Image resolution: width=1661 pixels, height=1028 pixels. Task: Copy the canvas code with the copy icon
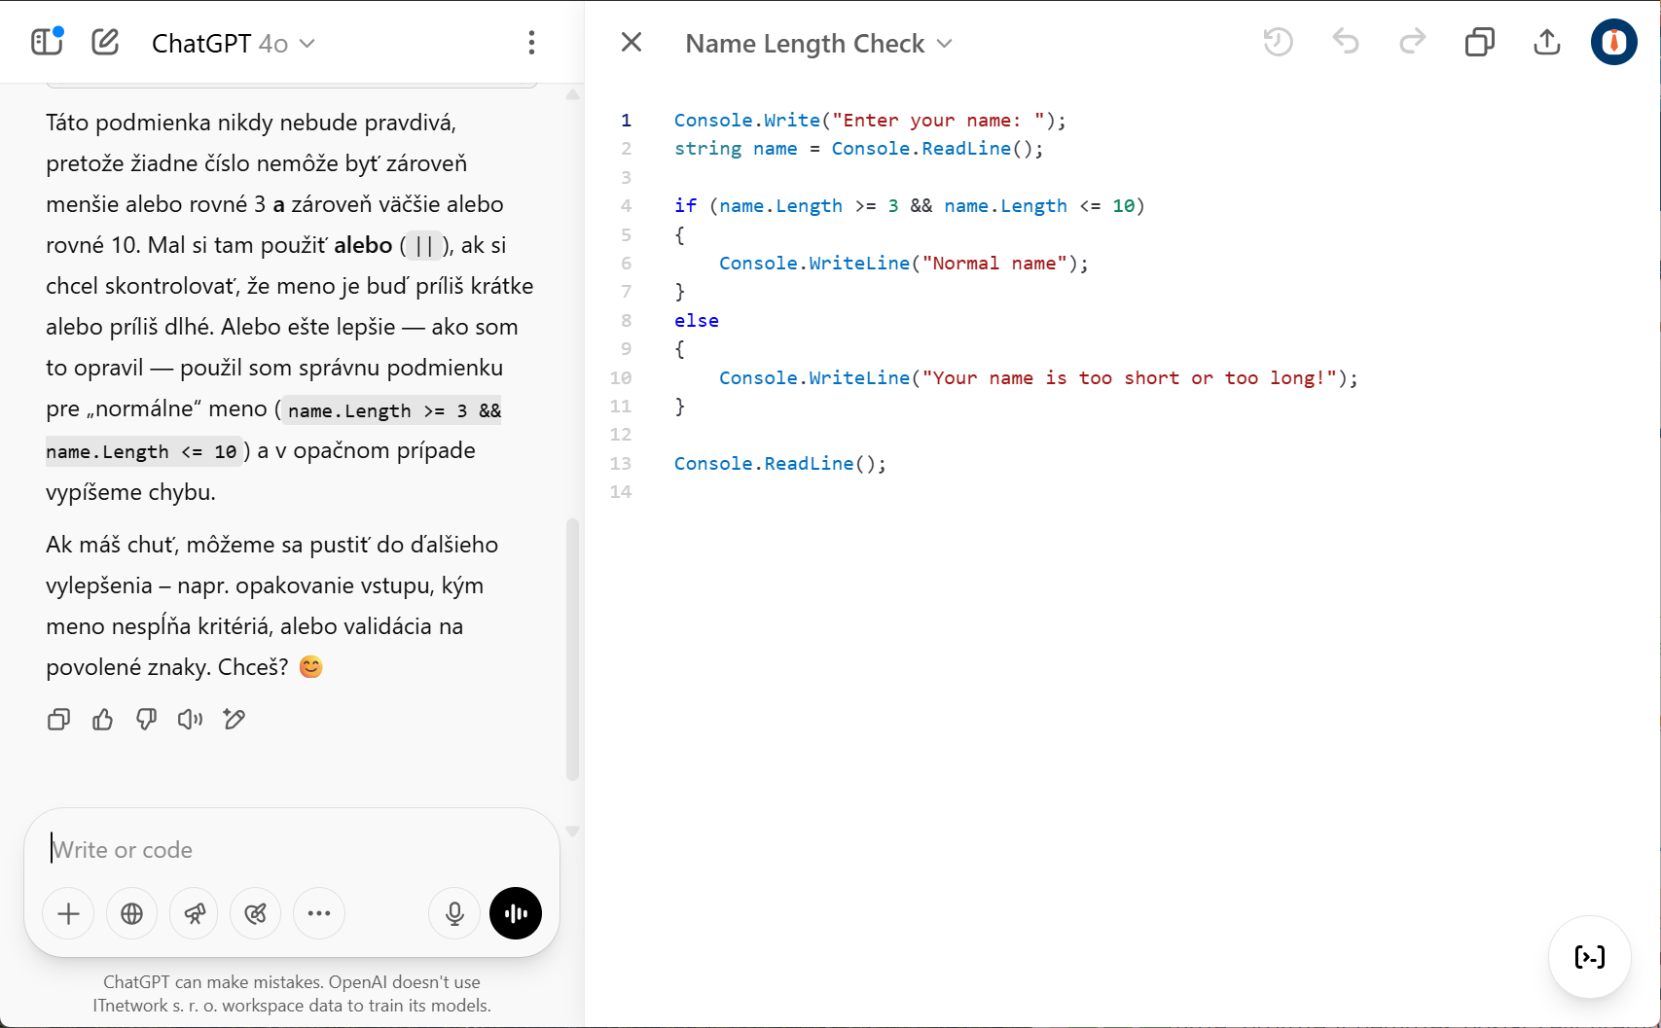pyautogui.click(x=1480, y=42)
